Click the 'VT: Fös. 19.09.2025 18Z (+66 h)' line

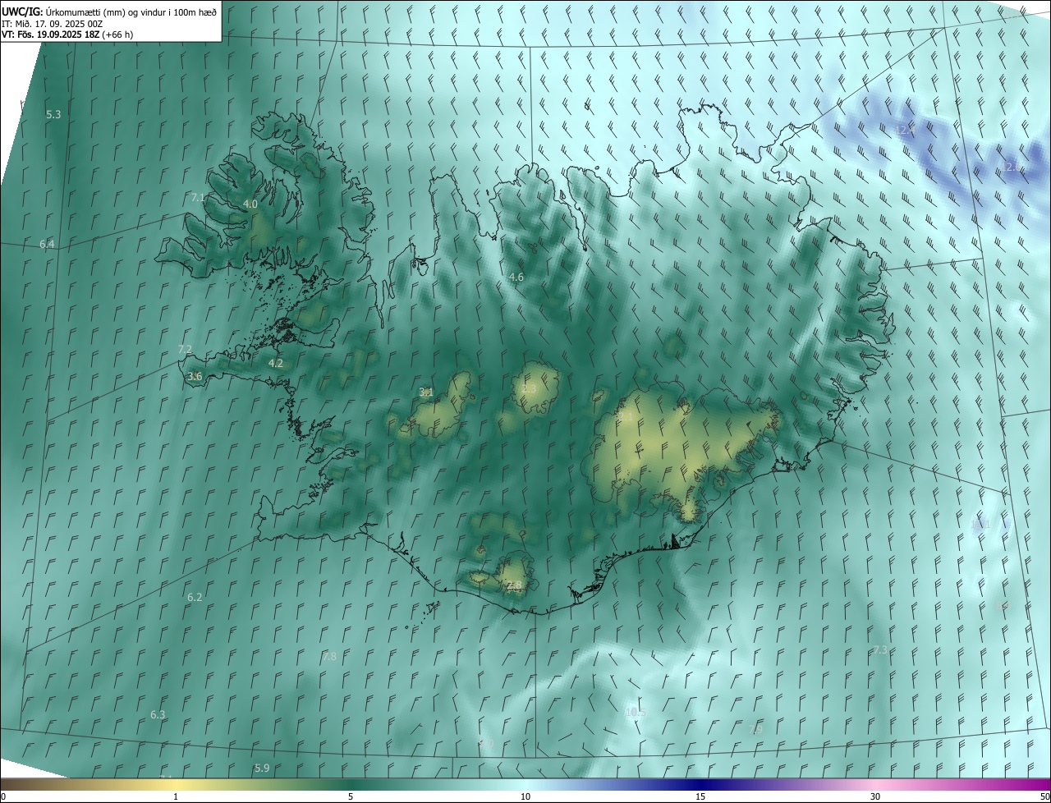point(67,34)
